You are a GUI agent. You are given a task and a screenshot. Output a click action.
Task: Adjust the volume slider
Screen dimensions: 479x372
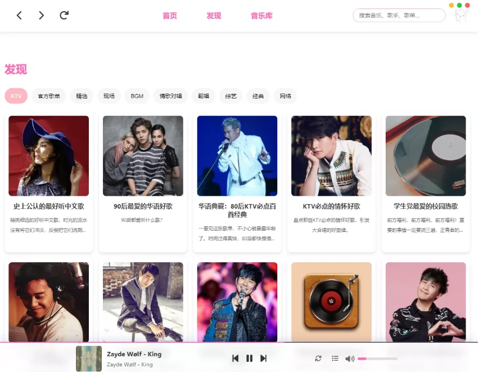click(x=377, y=358)
